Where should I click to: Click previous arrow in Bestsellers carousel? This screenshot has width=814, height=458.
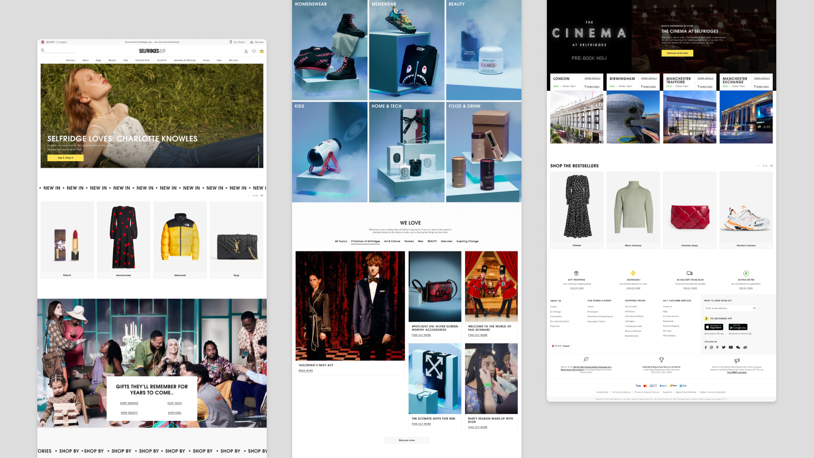pos(758,166)
